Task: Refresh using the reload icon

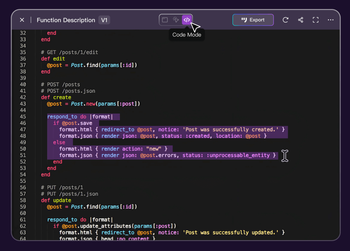Action: pos(285,20)
